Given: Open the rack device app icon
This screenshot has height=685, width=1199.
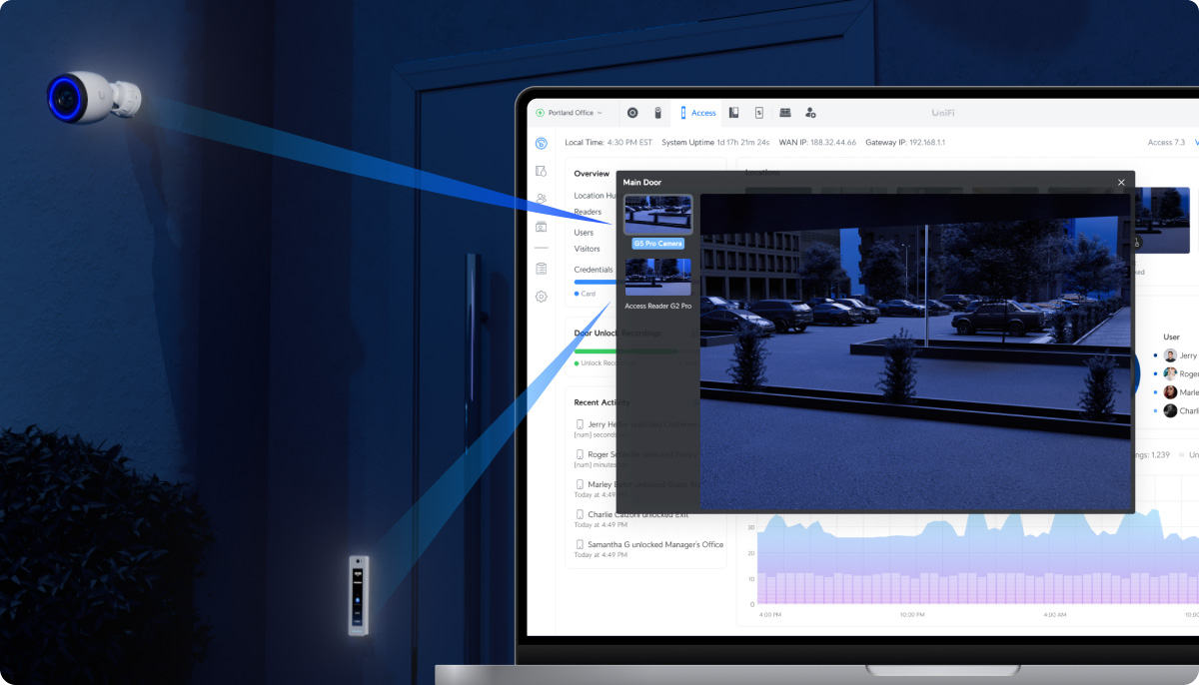Looking at the screenshot, I should pos(785,113).
